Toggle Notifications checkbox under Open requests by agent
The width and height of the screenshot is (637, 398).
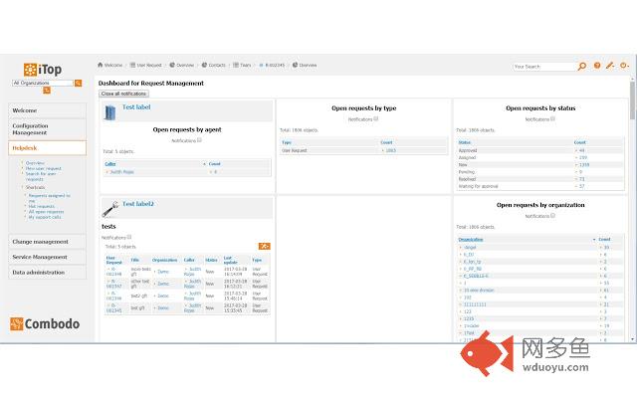coord(200,140)
